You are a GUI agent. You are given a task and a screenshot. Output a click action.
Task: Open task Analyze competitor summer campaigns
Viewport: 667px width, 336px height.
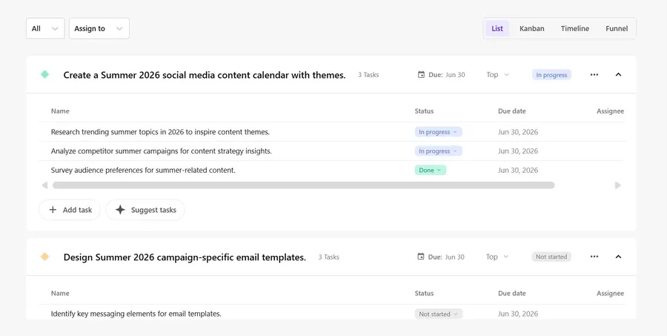162,151
